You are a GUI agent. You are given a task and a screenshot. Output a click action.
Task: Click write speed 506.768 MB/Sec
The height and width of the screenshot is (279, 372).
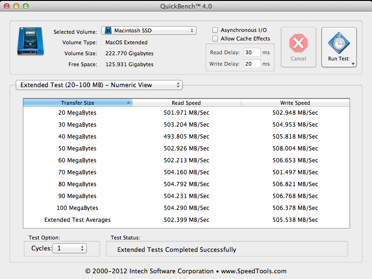tap(295, 196)
